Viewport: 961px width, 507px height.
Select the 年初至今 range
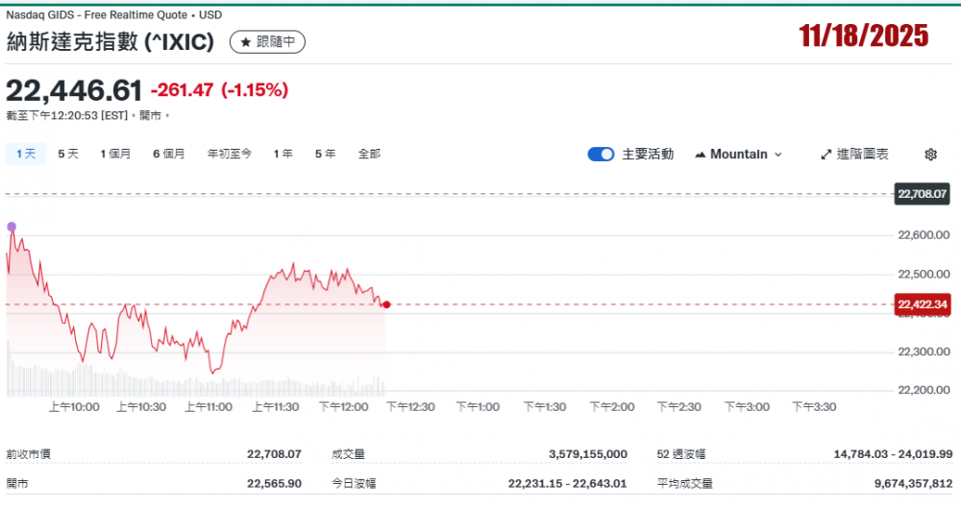(x=230, y=154)
